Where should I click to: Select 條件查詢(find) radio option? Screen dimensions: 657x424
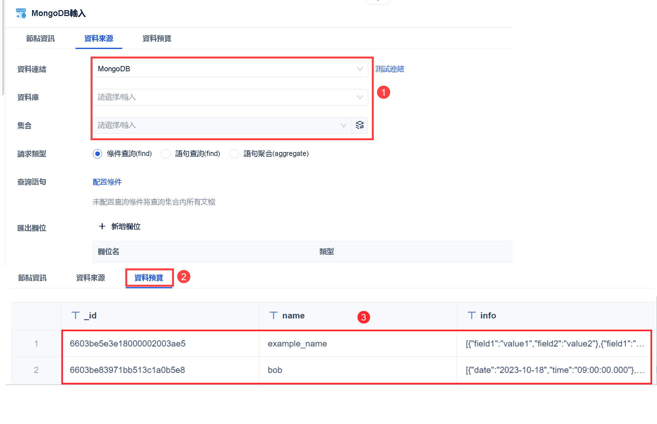(97, 154)
